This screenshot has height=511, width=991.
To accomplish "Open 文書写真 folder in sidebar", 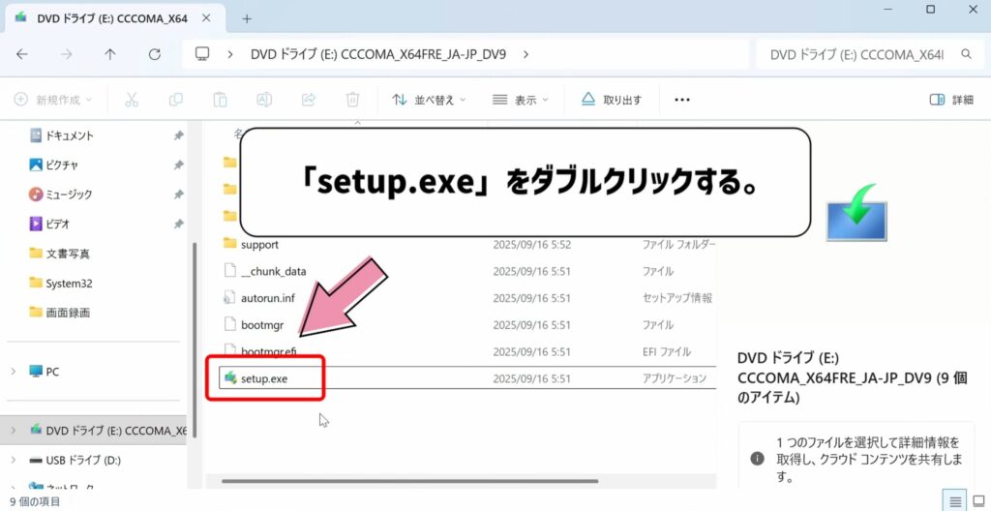I will coord(68,254).
